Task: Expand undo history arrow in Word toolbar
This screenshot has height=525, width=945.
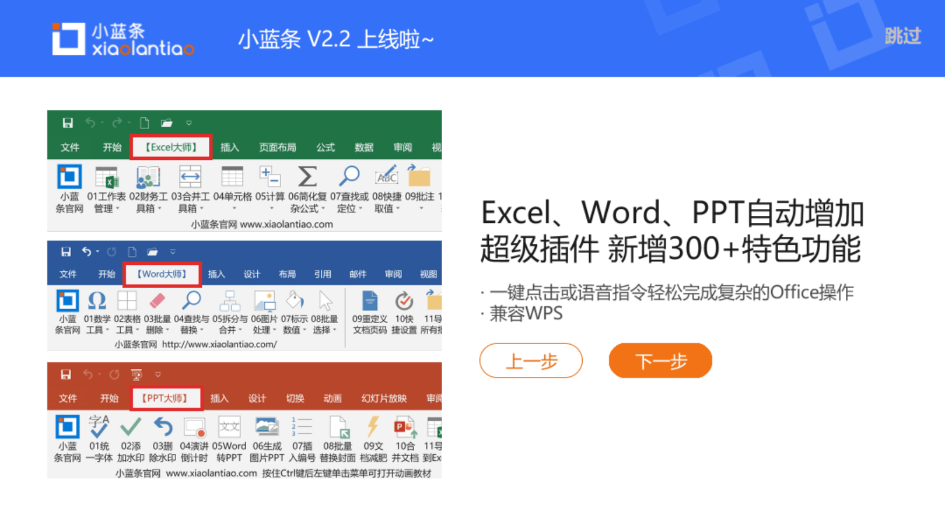Action: click(97, 252)
